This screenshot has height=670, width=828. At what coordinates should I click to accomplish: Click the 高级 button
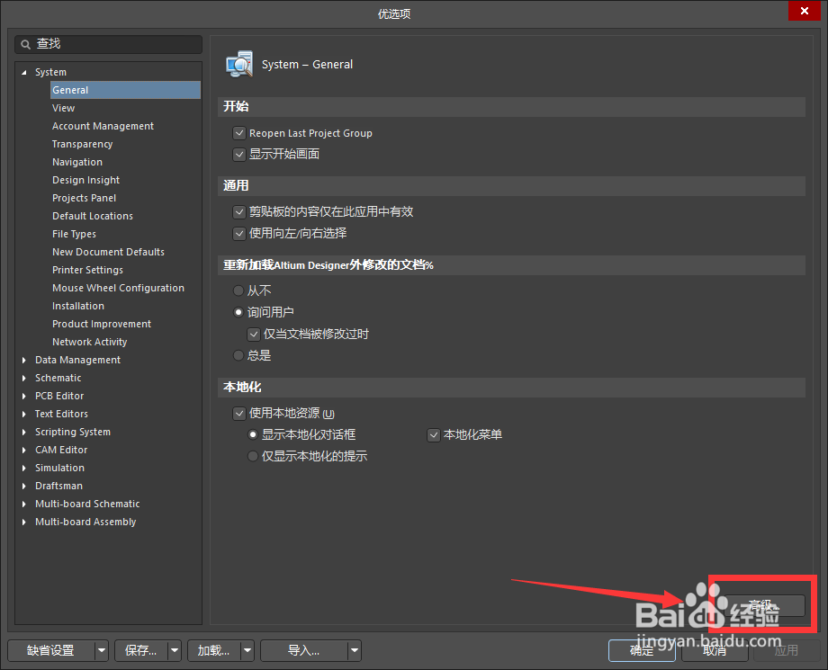click(762, 605)
